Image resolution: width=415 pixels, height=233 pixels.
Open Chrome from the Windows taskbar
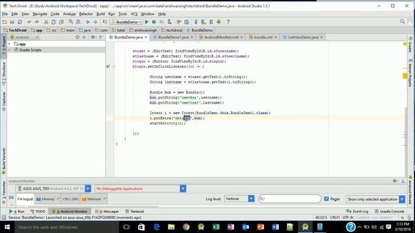(186, 227)
